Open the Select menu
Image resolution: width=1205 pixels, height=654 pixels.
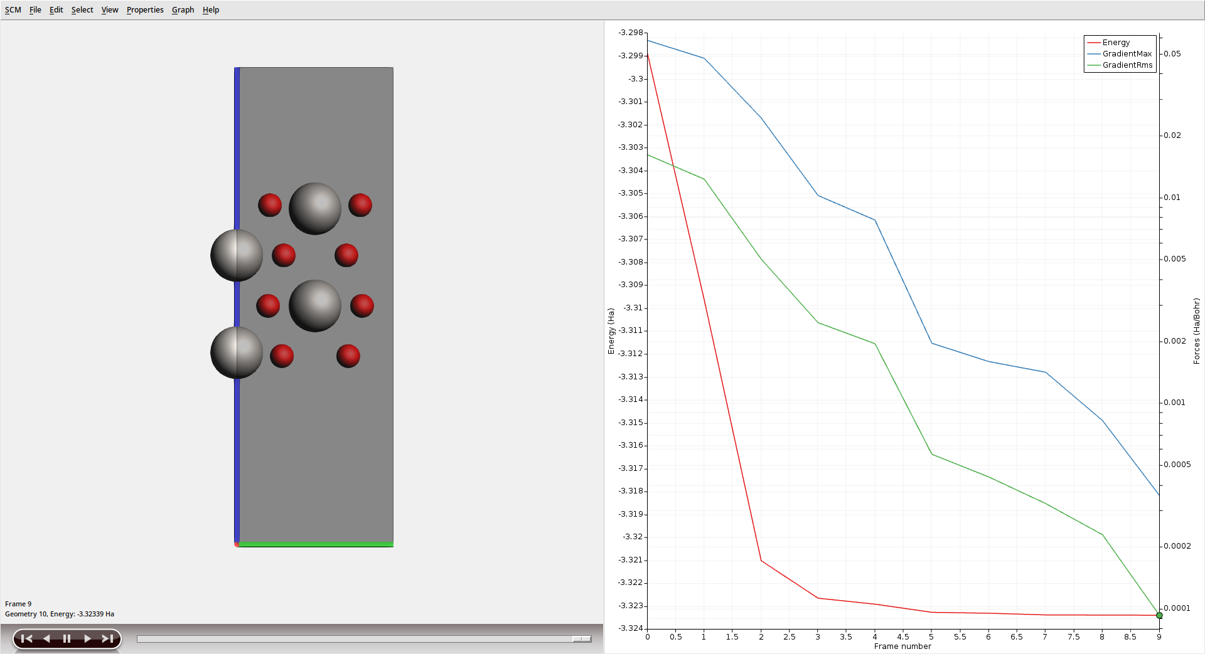(82, 9)
